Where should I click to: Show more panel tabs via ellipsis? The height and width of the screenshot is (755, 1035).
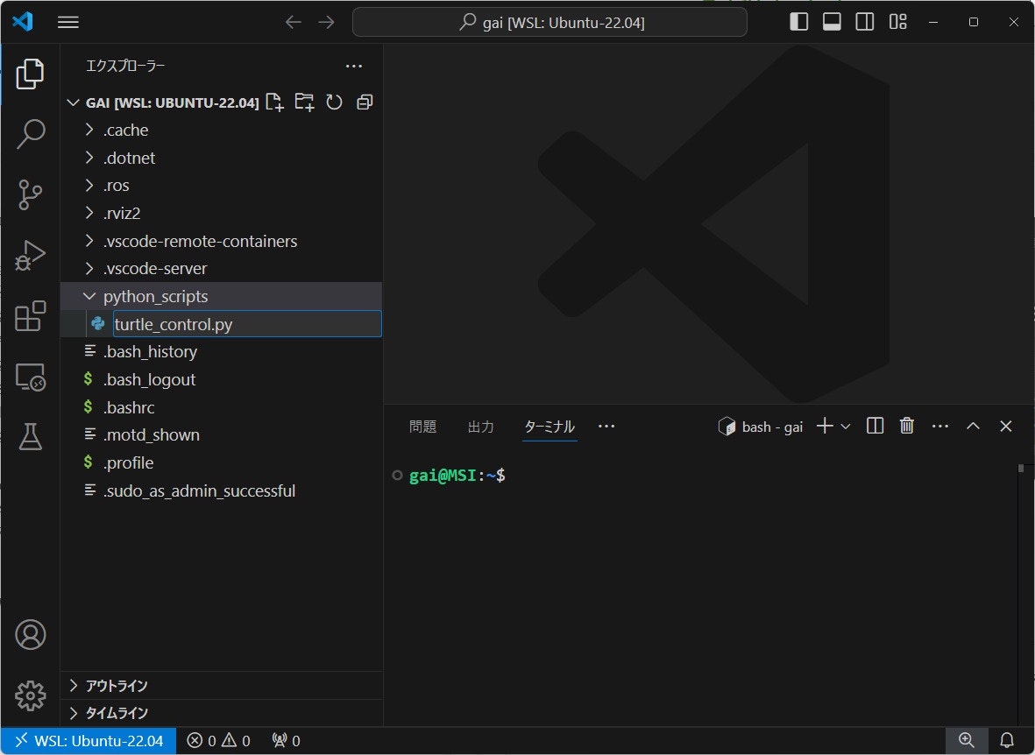click(606, 427)
